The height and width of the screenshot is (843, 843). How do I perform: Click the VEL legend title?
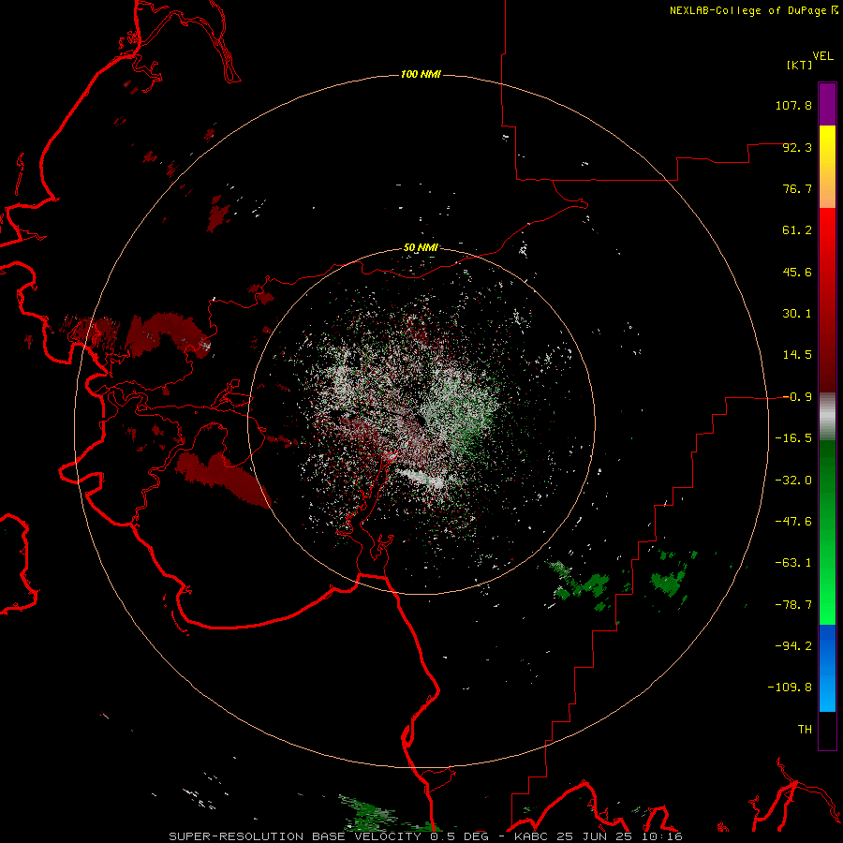pyautogui.click(x=822, y=56)
